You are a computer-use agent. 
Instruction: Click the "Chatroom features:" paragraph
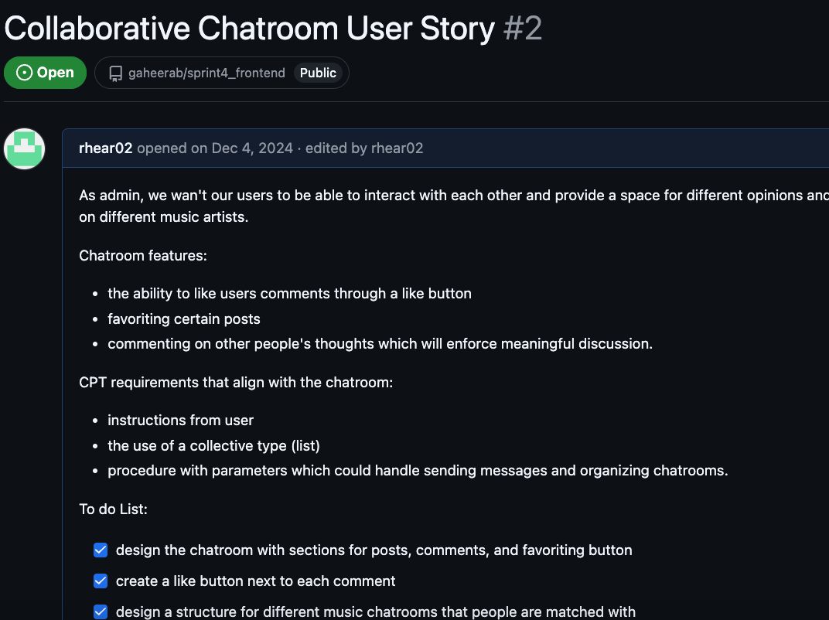coord(143,255)
